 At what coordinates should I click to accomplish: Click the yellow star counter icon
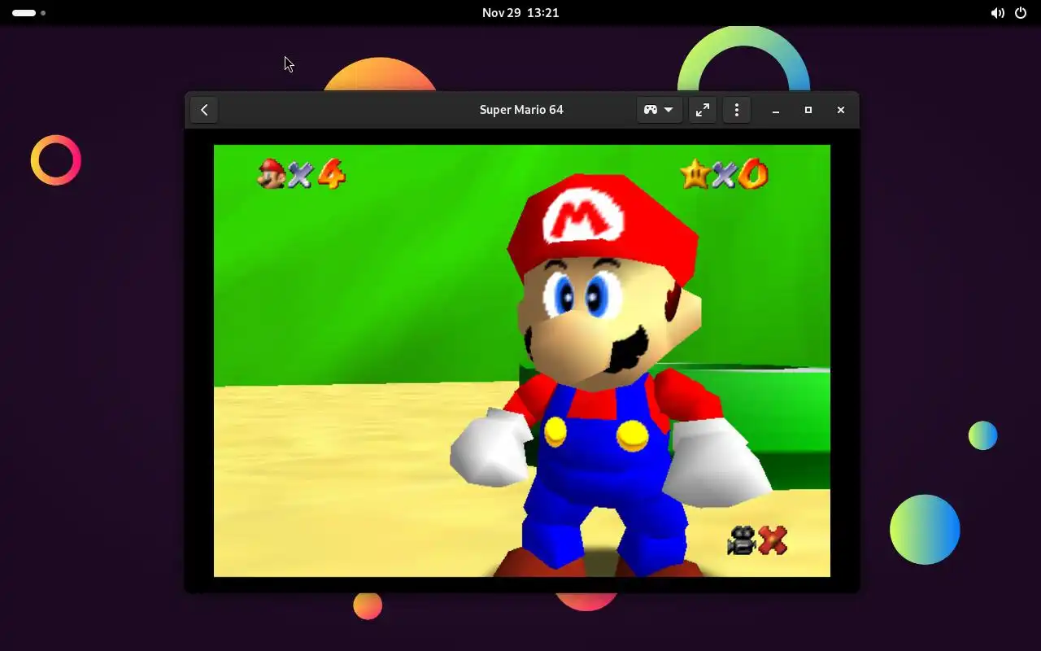tap(695, 174)
